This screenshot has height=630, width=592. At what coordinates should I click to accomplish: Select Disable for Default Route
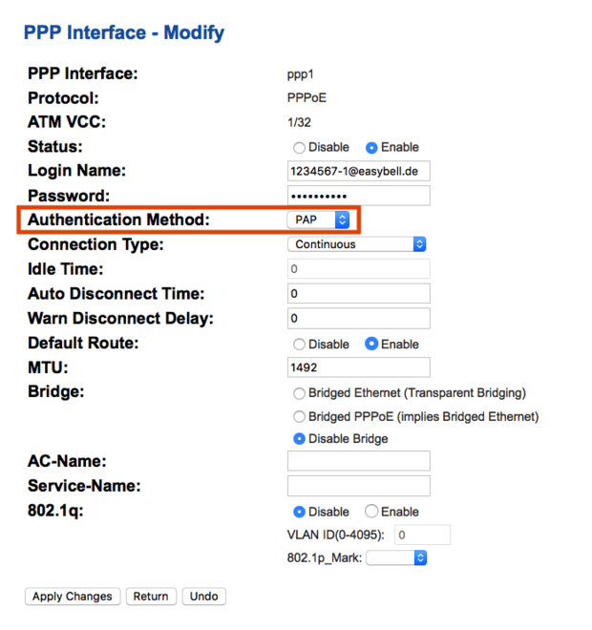pos(300,345)
